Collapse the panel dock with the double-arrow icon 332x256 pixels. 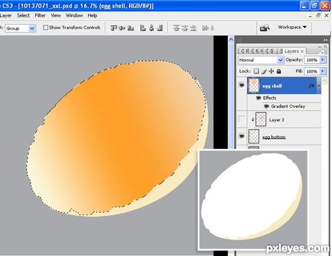[326, 40]
